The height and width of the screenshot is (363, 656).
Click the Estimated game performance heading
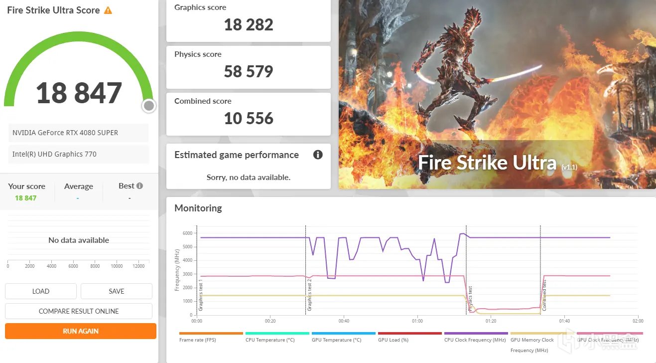click(237, 155)
